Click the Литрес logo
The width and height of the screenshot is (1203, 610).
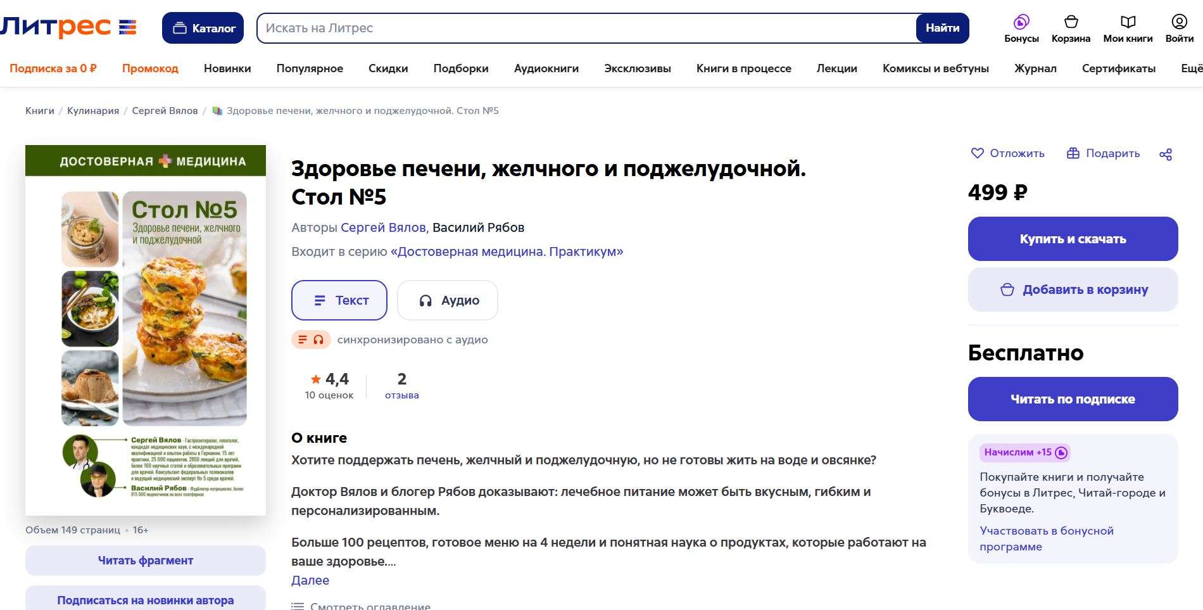click(68, 27)
